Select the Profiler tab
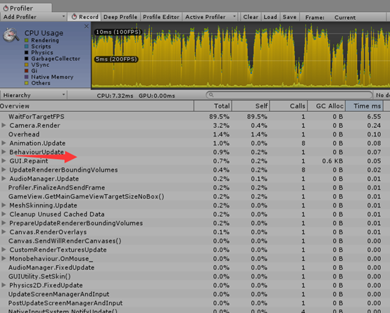The width and height of the screenshot is (390, 313). click(26, 8)
